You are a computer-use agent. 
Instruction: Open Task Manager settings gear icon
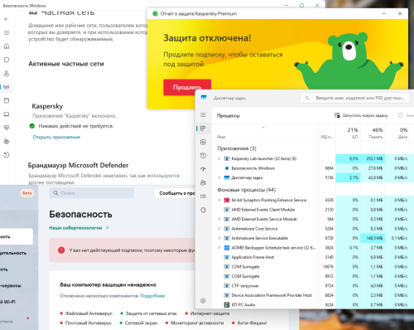tap(203, 301)
